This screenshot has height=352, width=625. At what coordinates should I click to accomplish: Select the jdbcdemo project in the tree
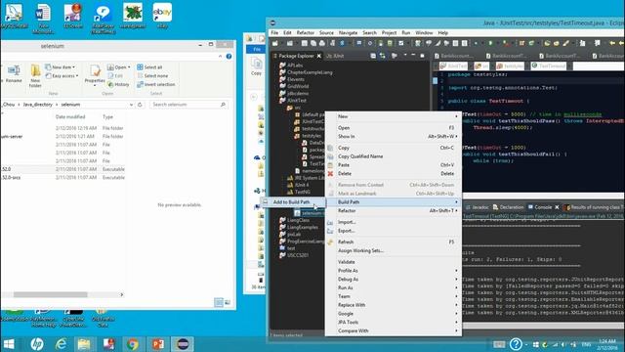coord(294,94)
